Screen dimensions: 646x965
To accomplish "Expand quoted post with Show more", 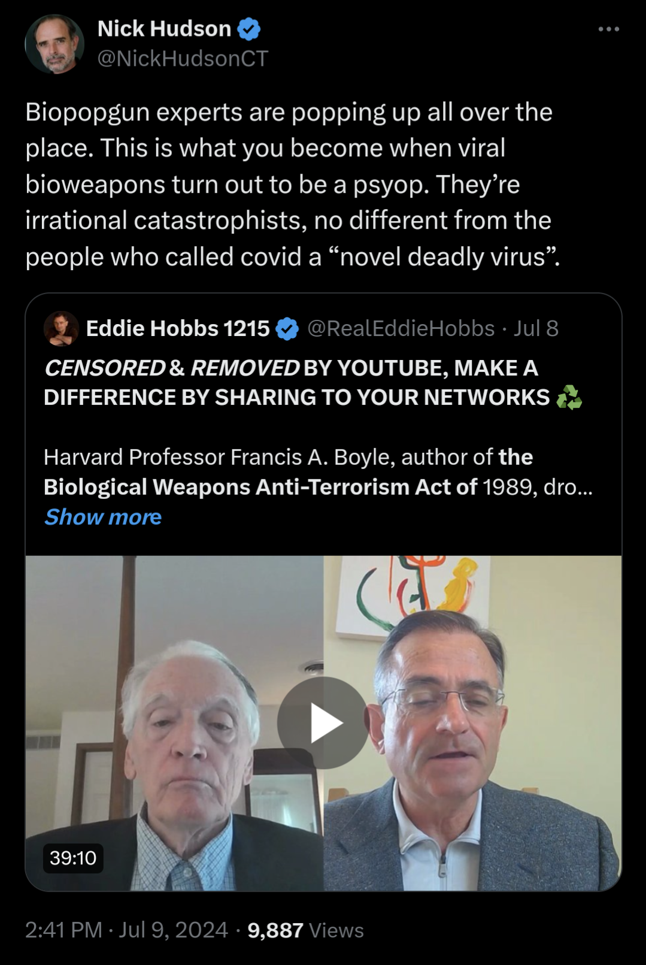I will [x=103, y=517].
